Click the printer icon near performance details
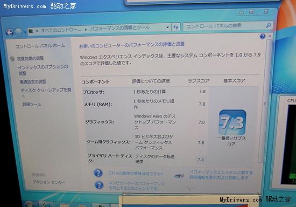The height and width of the screenshot is (207, 296). click(179, 175)
